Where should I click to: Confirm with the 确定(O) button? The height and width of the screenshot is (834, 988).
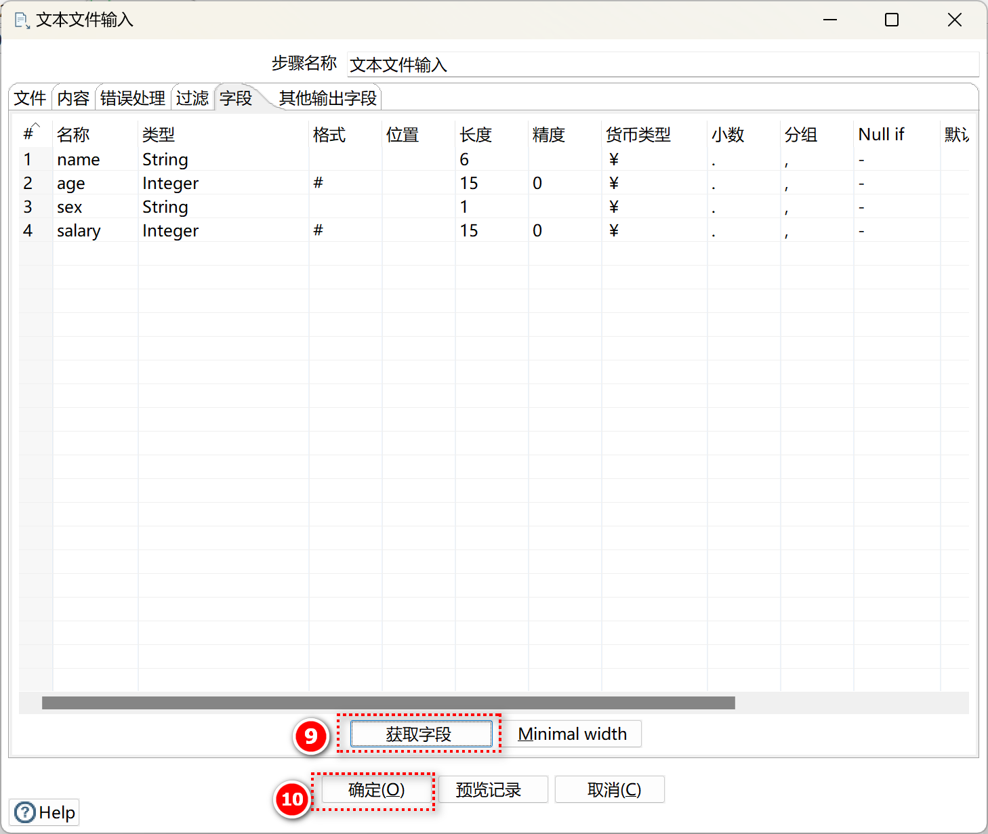[x=377, y=789]
